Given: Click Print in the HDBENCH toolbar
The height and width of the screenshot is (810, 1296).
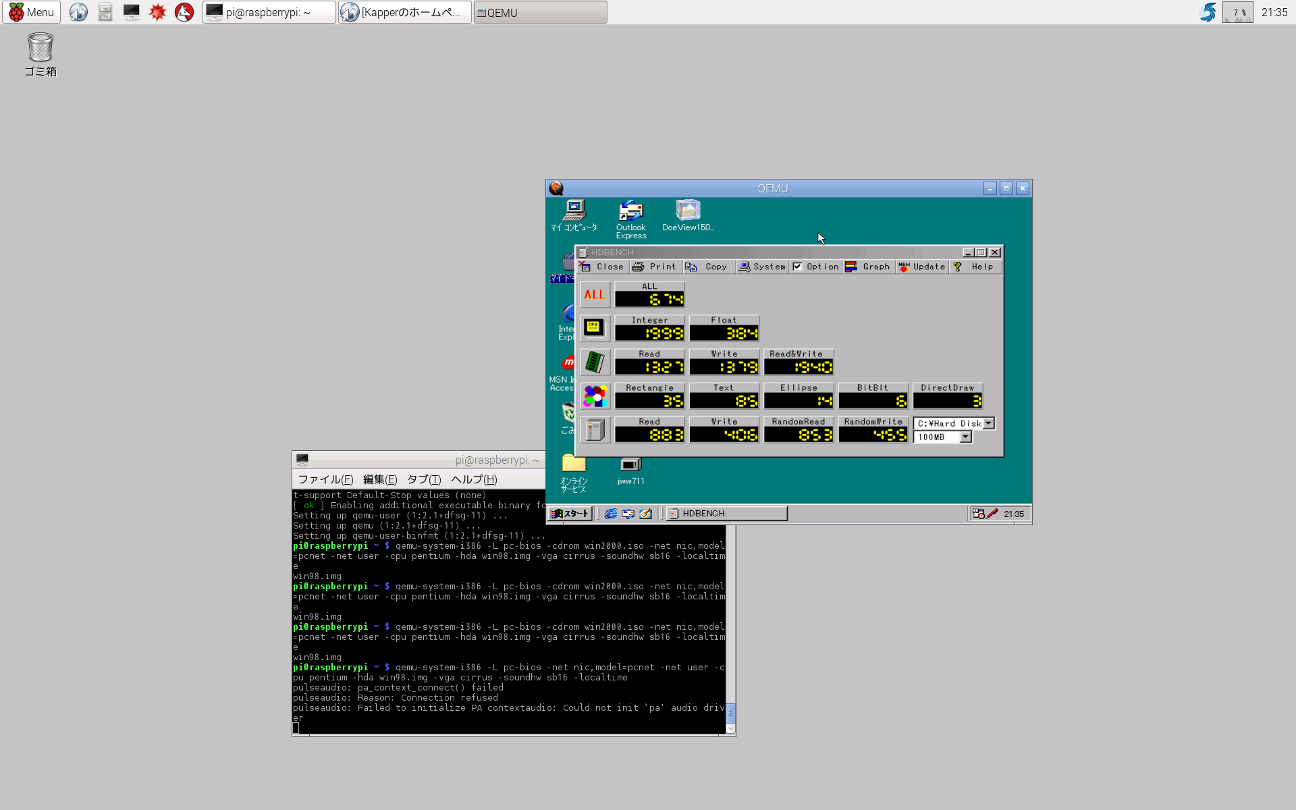Looking at the screenshot, I should [654, 267].
